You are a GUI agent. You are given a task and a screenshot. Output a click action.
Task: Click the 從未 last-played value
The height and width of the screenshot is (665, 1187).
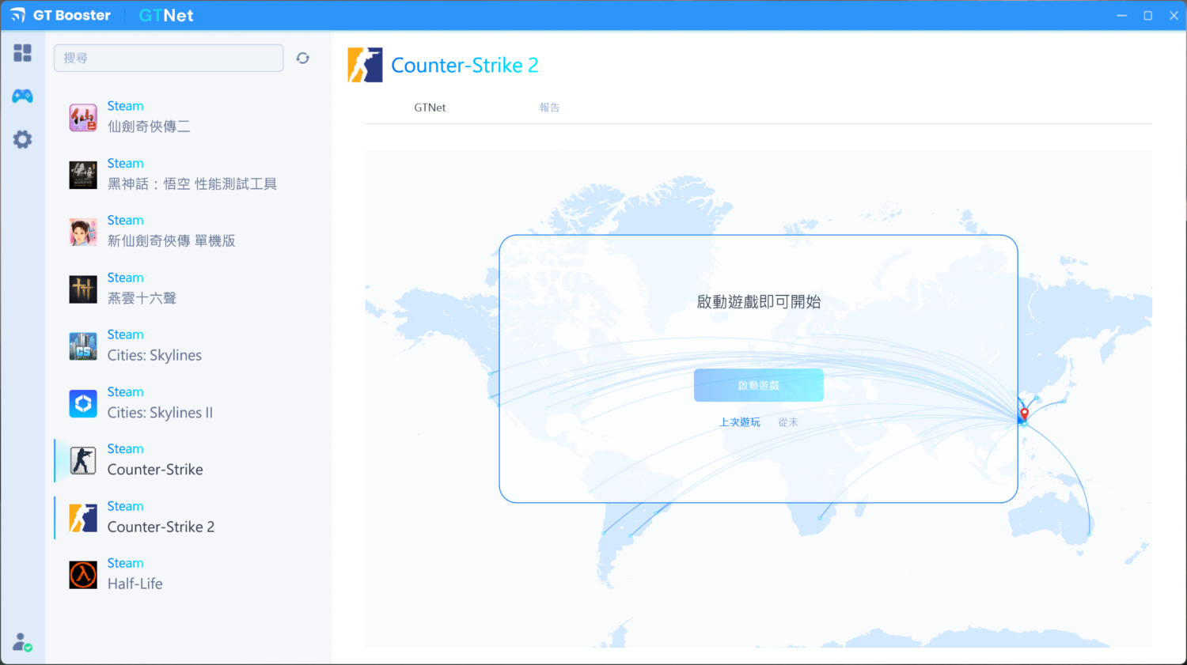coord(788,422)
